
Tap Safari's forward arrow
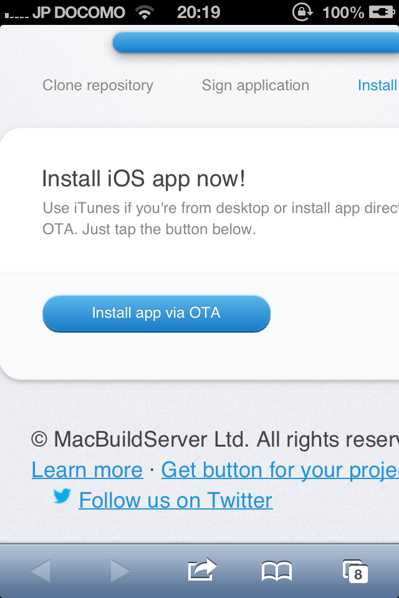click(x=120, y=571)
